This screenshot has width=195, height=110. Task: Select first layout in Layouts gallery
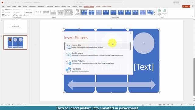[x=38, y=12]
